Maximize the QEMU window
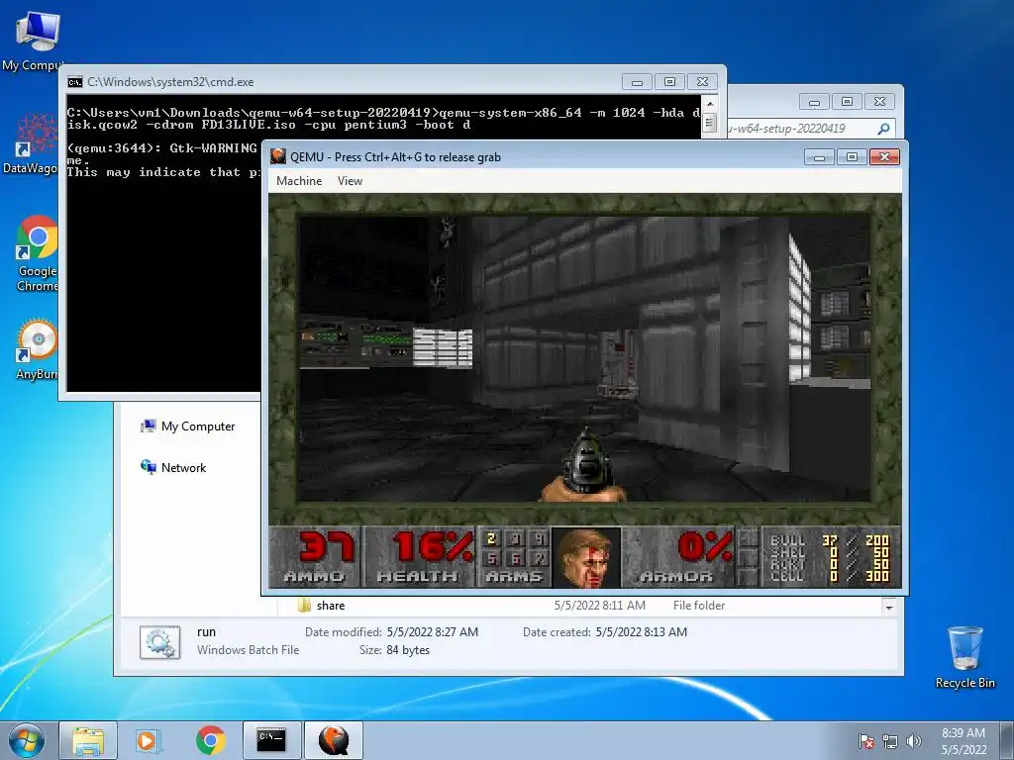The image size is (1014, 760). pos(852,157)
